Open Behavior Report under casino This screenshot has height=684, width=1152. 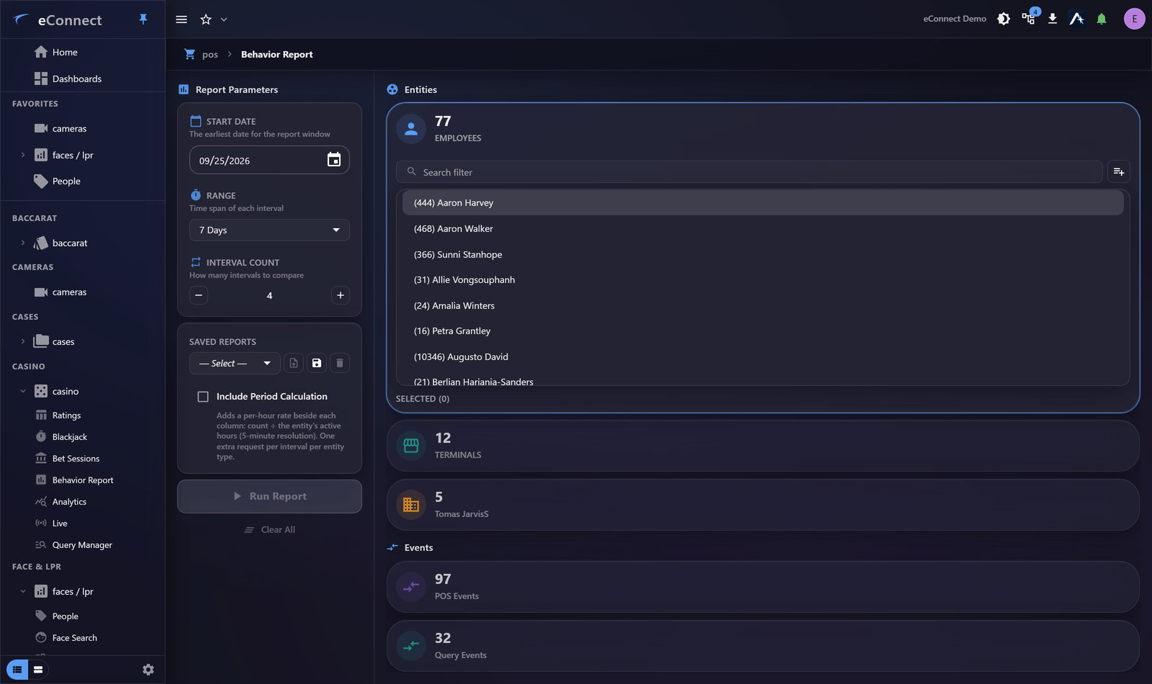click(x=83, y=480)
